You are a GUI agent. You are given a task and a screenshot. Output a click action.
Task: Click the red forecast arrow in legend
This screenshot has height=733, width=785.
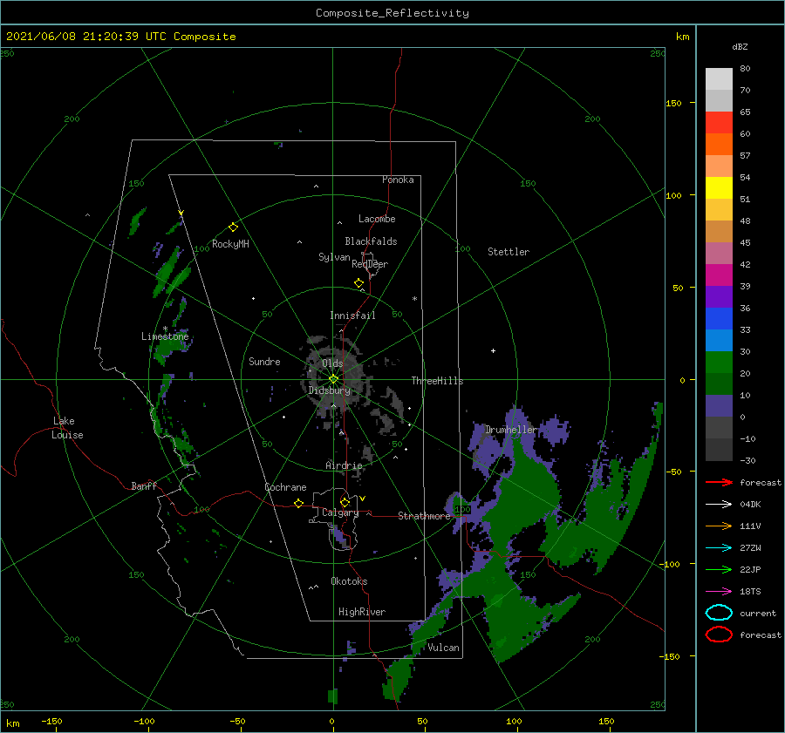click(x=719, y=482)
